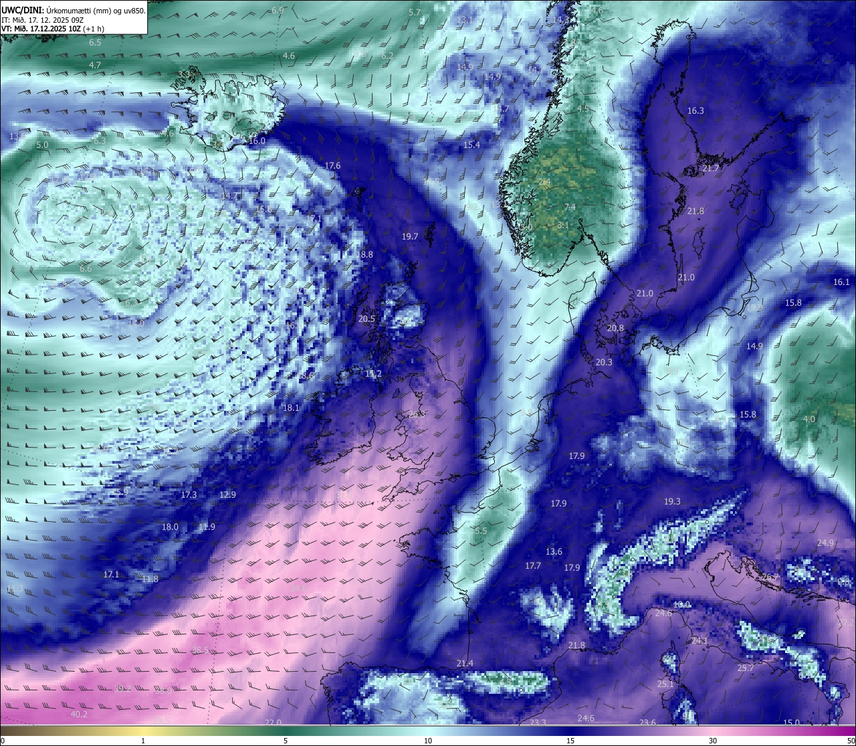Click the 12.9 map value
Image resolution: width=856 pixels, height=746 pixels.
[x=227, y=494]
